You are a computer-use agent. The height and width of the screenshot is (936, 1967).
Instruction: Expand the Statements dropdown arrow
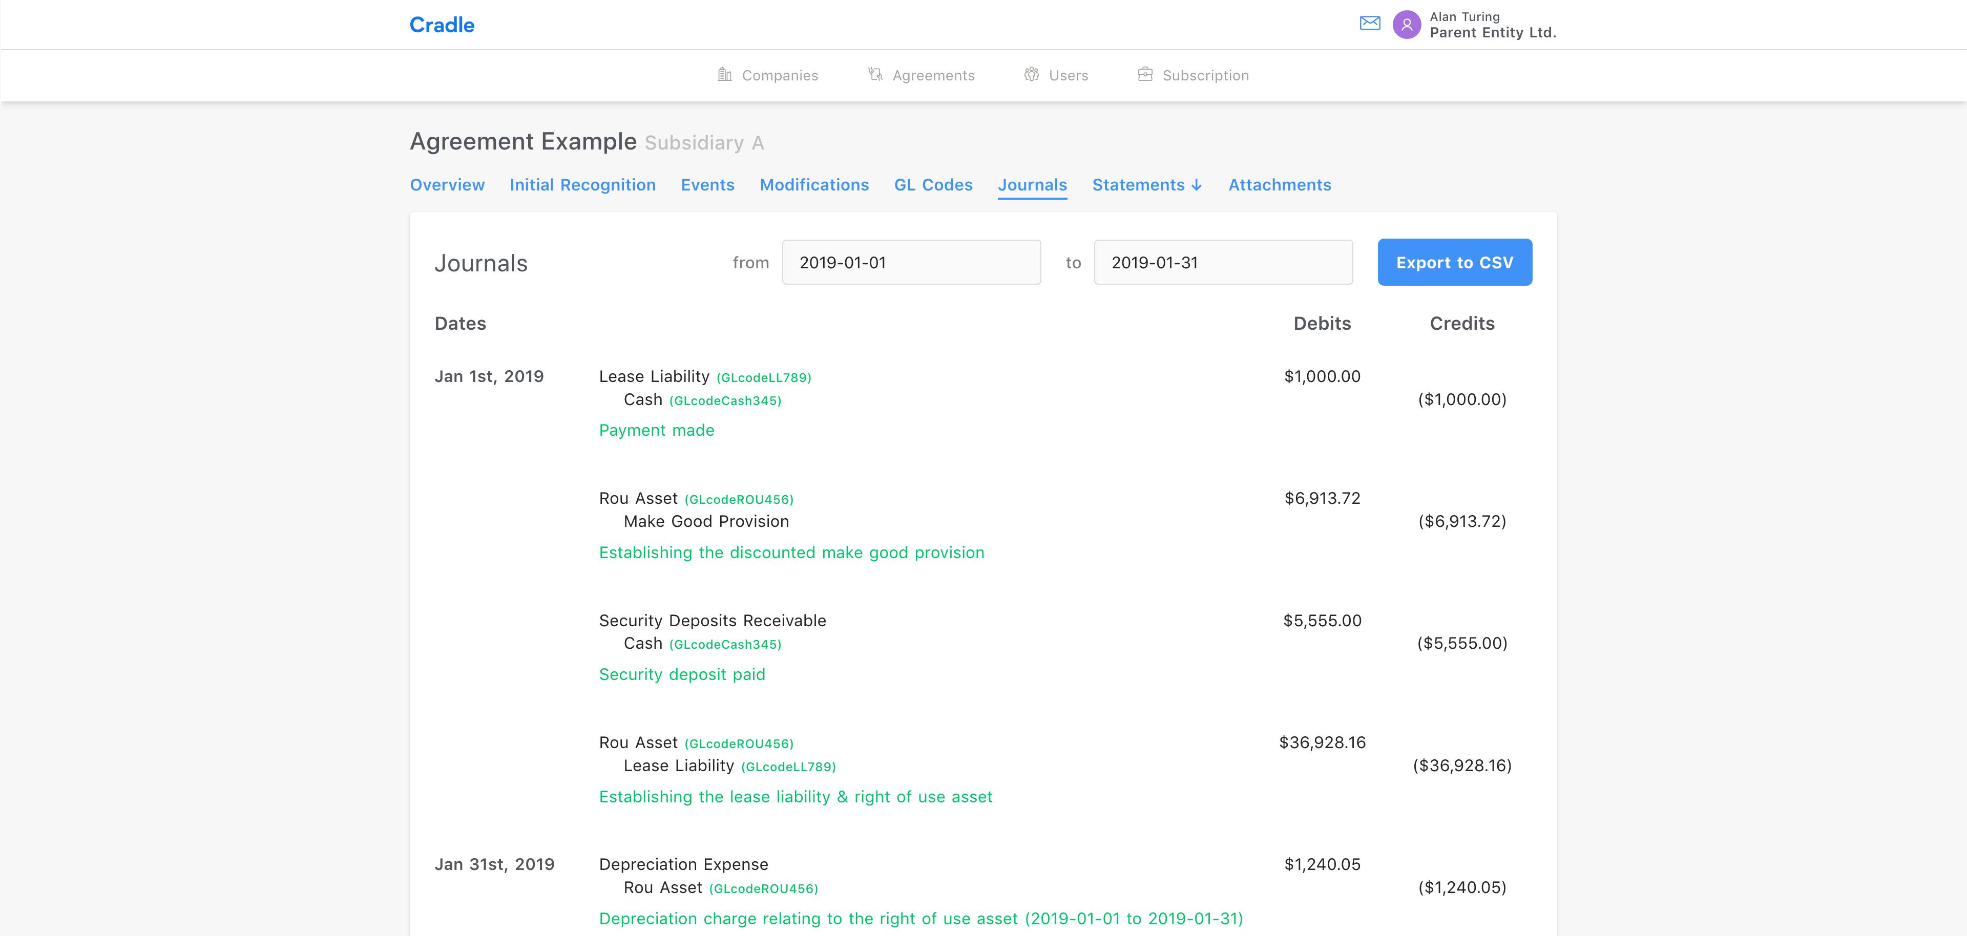(1197, 185)
